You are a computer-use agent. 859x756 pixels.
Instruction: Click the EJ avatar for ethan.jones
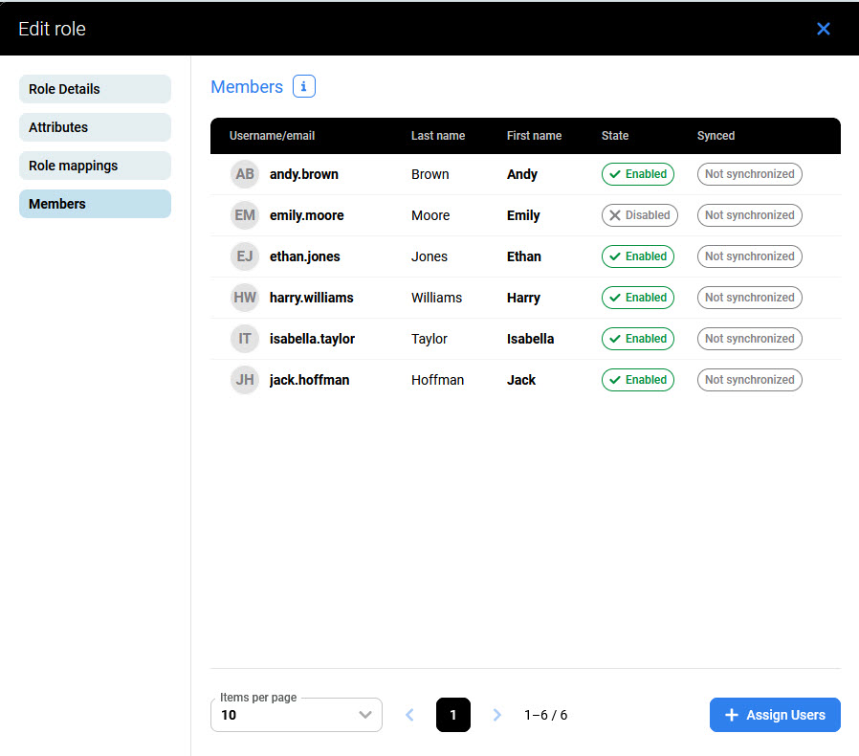[x=245, y=256]
